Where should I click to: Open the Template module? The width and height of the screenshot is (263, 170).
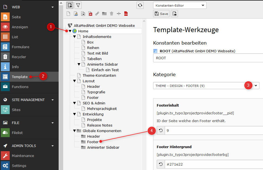(20, 77)
